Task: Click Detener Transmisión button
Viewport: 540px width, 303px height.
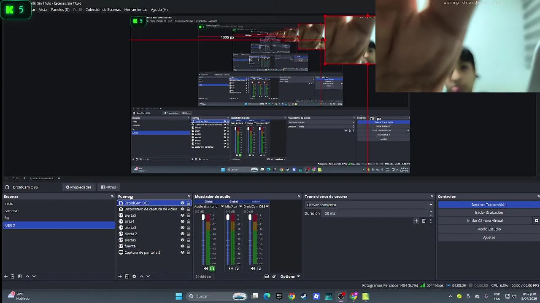Action: click(x=489, y=205)
